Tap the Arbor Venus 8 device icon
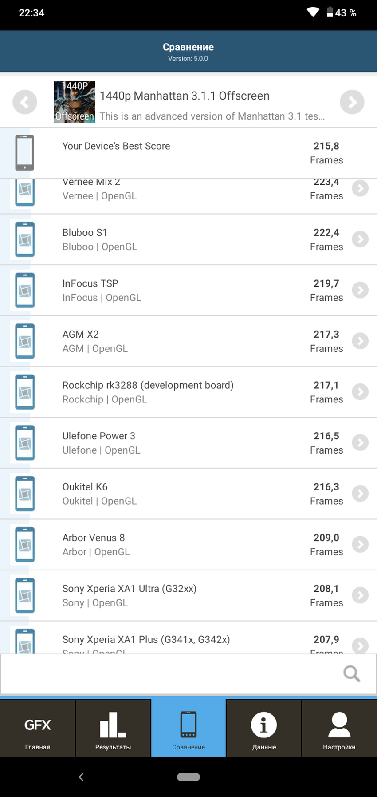 point(25,544)
